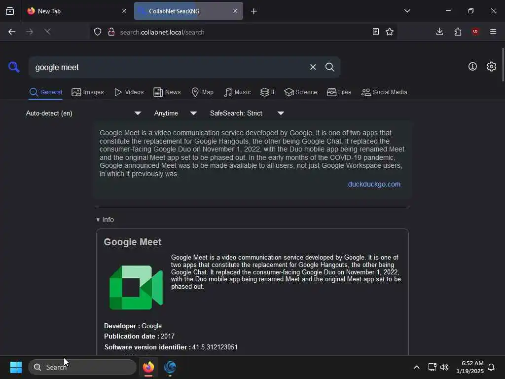Close the CollabNet SearXNG tab
505x379 pixels.
tap(235, 11)
